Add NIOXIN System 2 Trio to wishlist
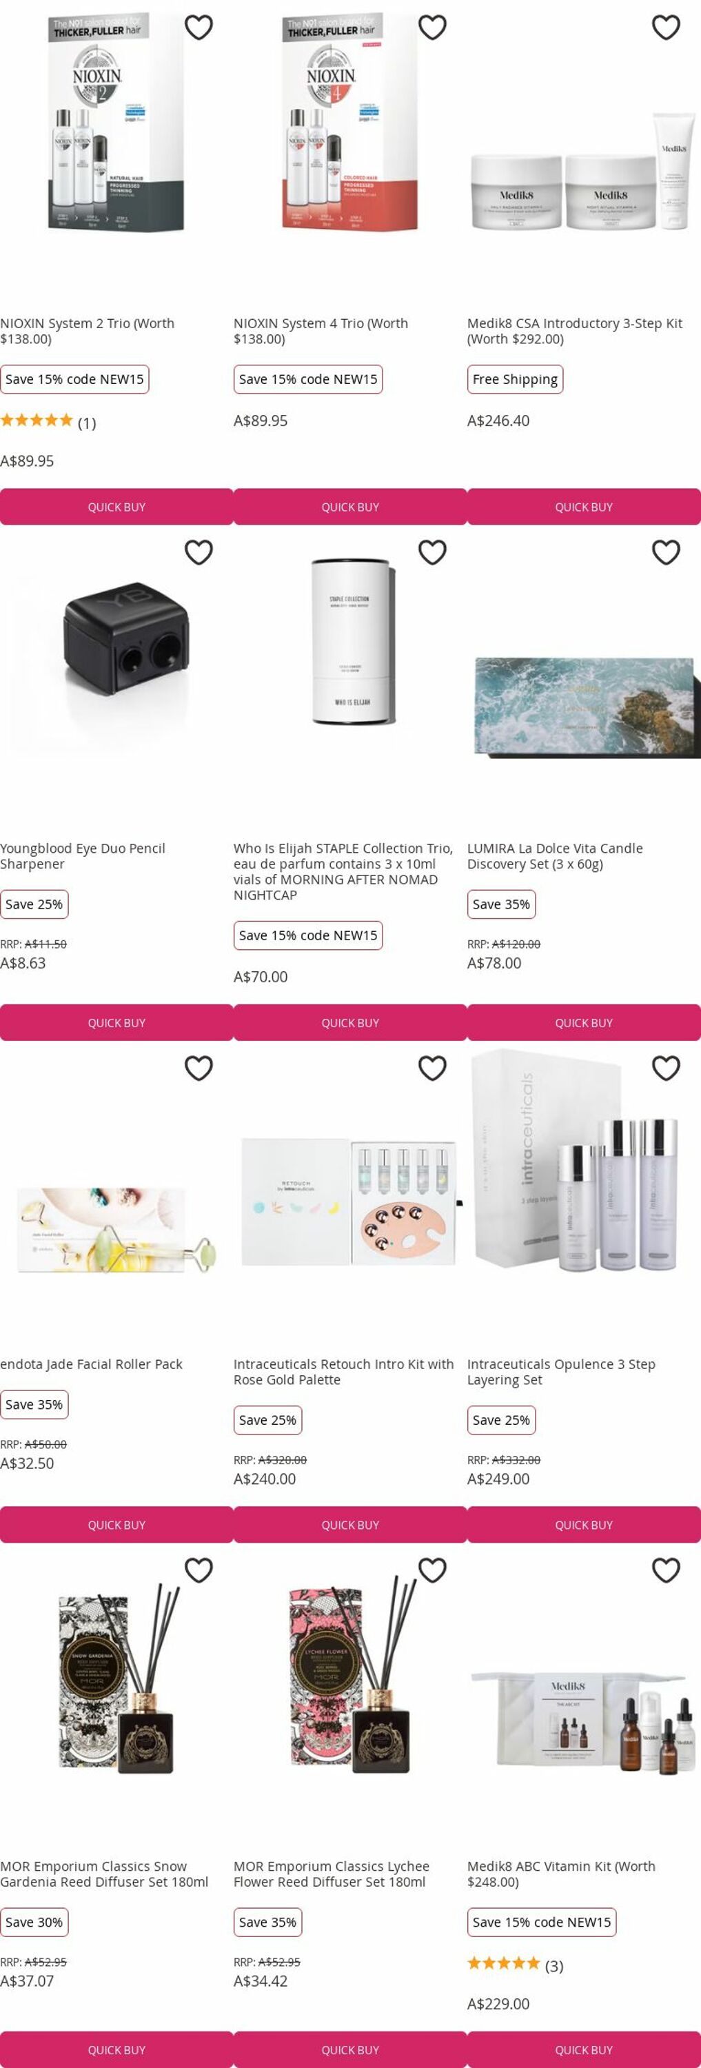 (x=199, y=28)
